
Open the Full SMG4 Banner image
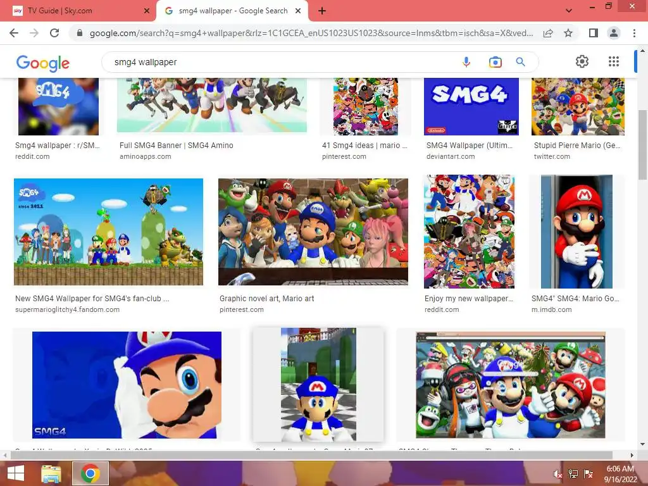211,105
